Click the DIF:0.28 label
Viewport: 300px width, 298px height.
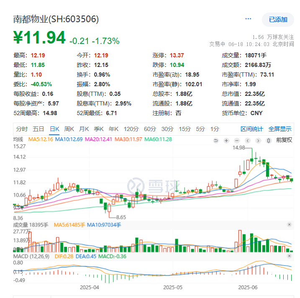64,256
